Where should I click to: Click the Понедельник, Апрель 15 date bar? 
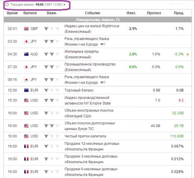click(98, 20)
